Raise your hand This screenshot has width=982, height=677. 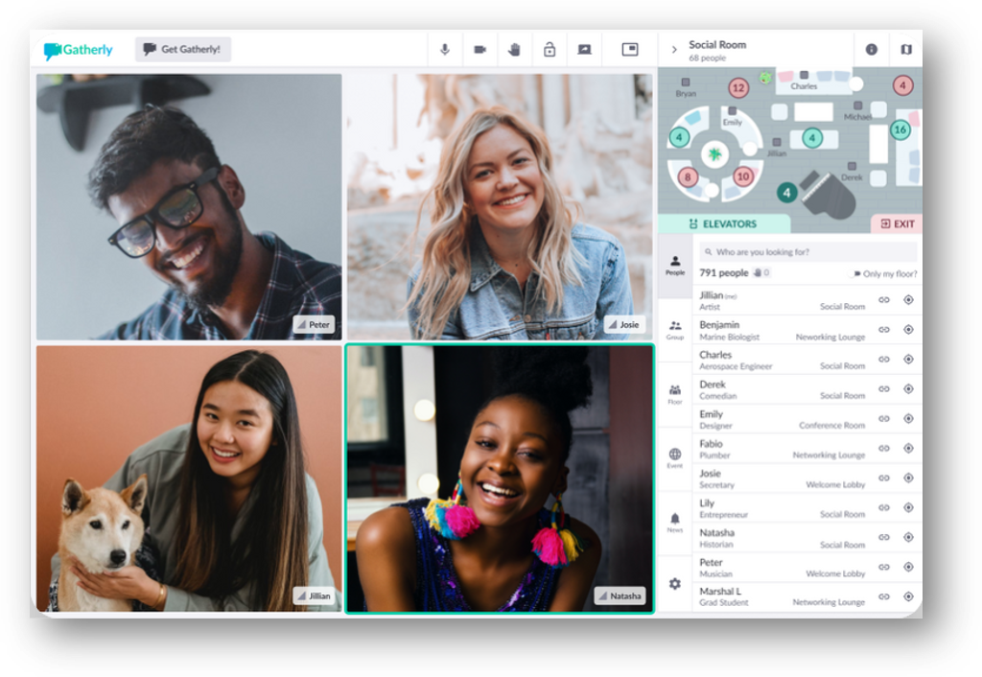pos(514,49)
